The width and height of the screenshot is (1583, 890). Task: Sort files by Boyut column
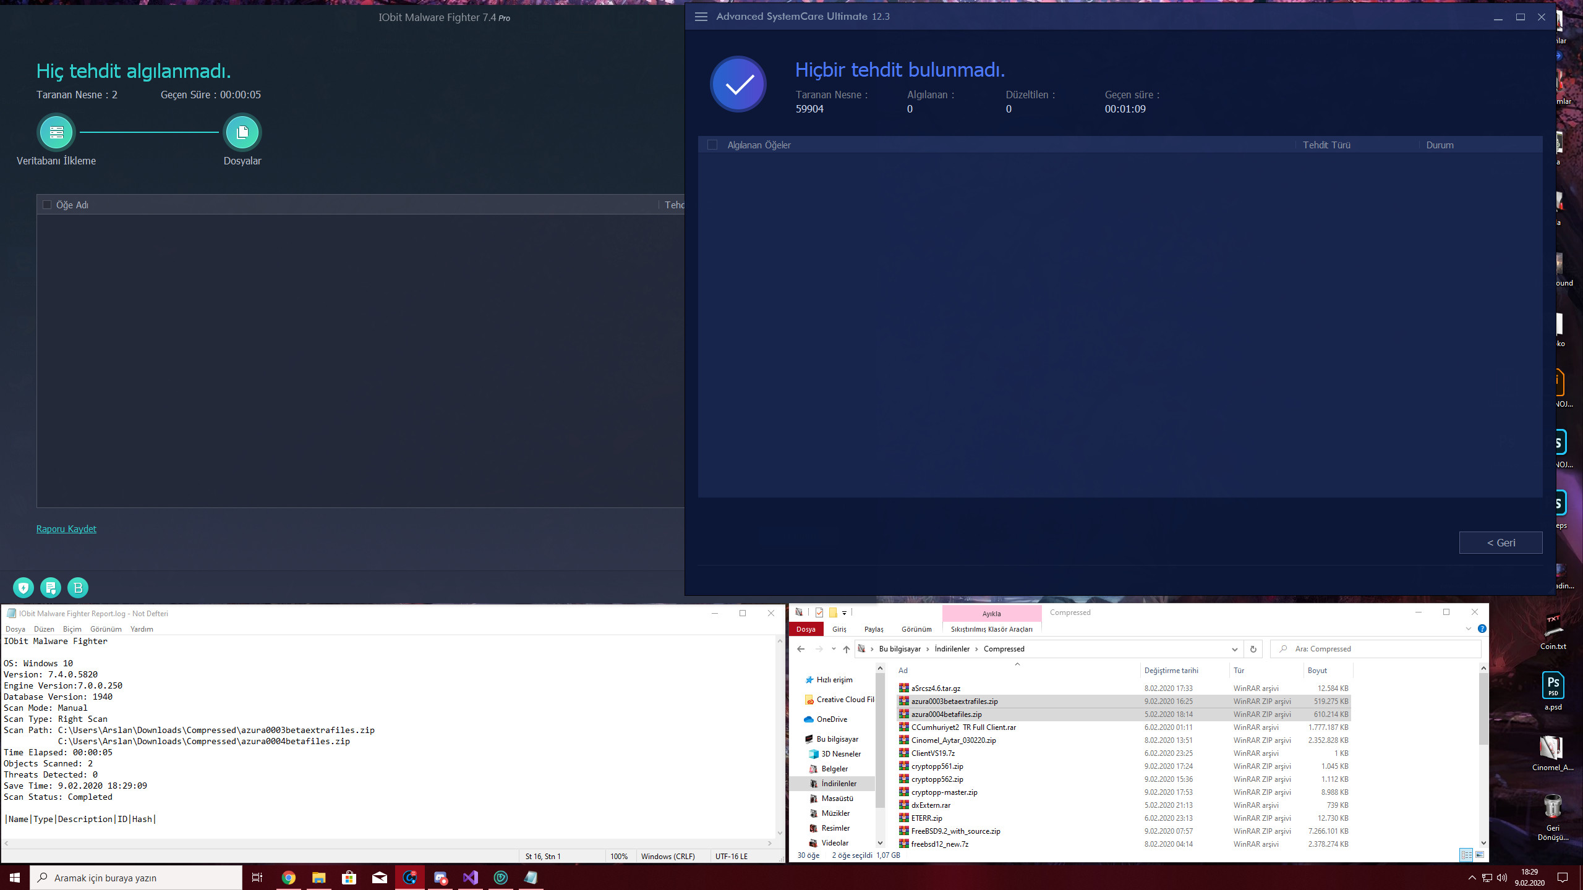coord(1328,671)
